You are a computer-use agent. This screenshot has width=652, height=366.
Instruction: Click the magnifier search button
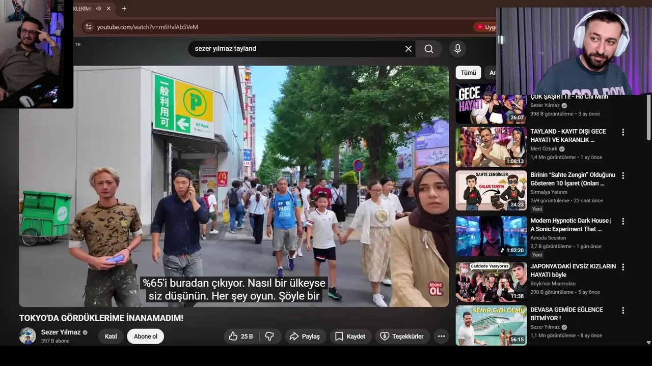pyautogui.click(x=429, y=49)
